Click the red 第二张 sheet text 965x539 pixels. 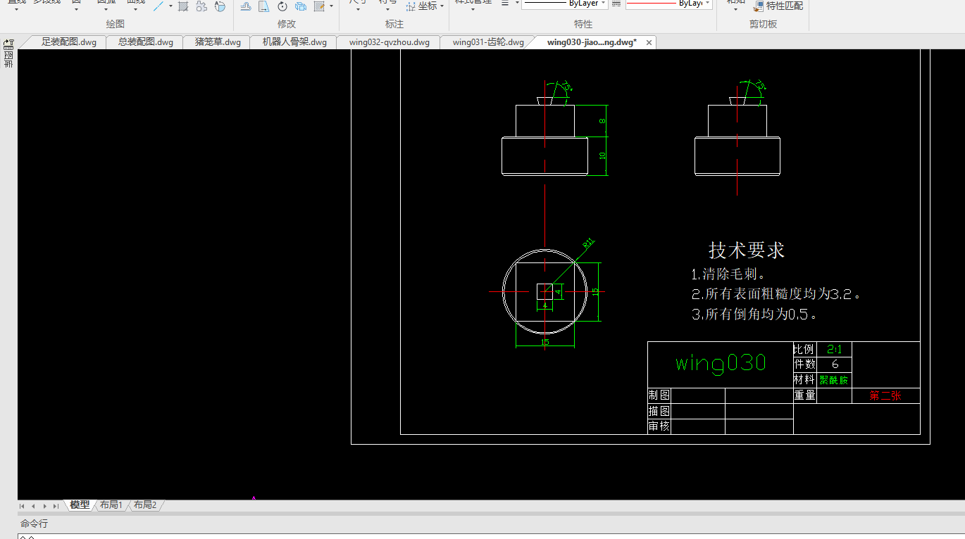(x=885, y=395)
